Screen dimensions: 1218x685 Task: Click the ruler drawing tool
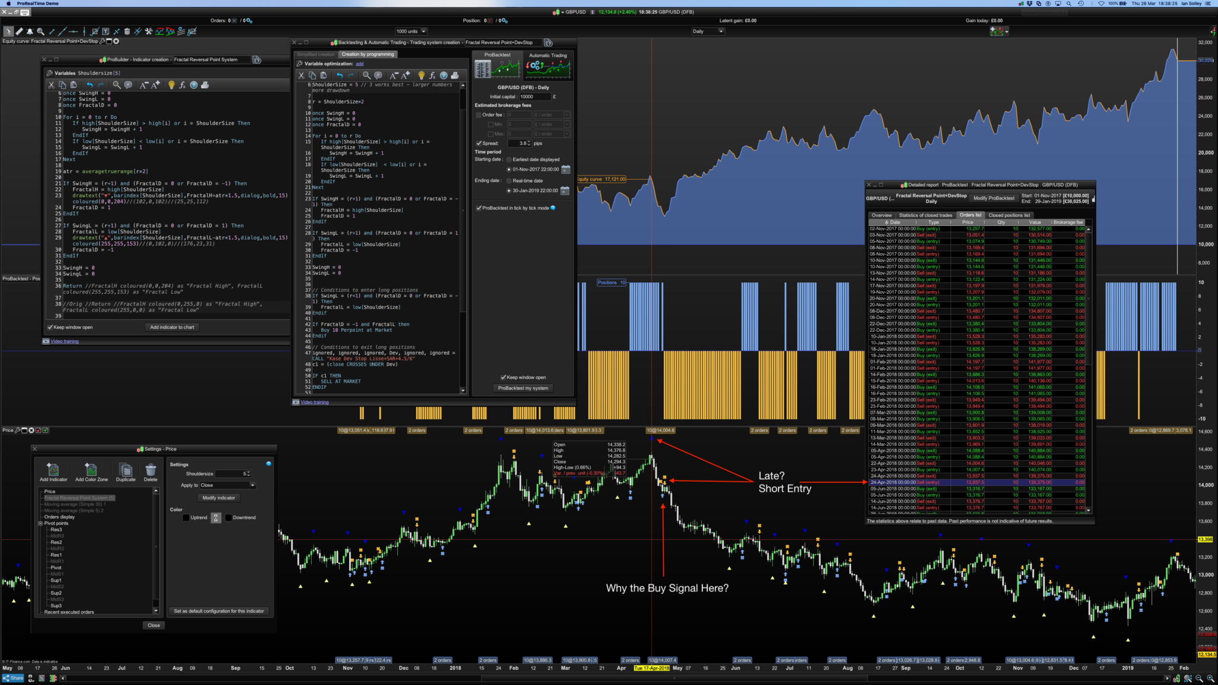19,32
